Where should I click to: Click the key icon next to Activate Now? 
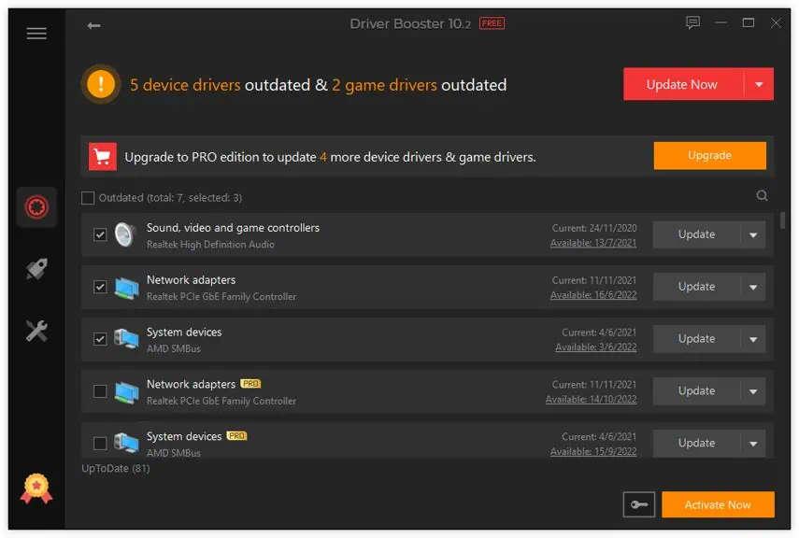639,504
